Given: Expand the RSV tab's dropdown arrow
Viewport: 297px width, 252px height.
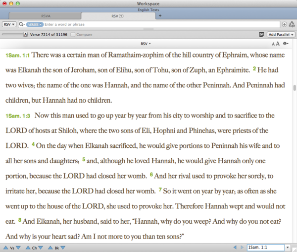Looking at the screenshot, I should coord(121,16).
